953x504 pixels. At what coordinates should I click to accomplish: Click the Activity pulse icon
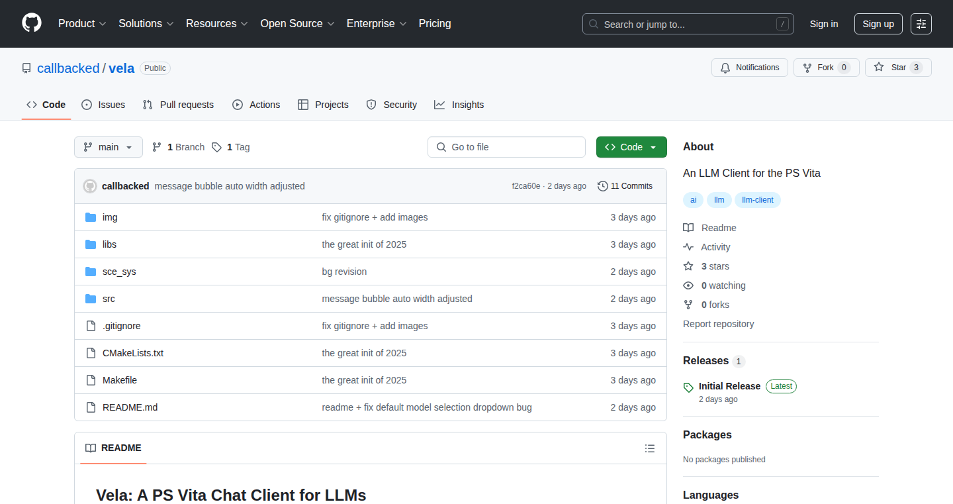click(x=688, y=247)
